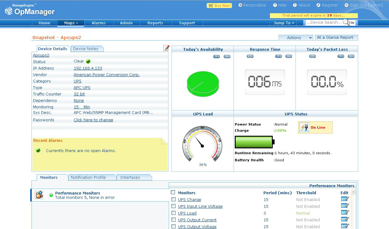Click the IP address 192.168.4.133 link
Screen dimensions: 389x229
point(88,68)
